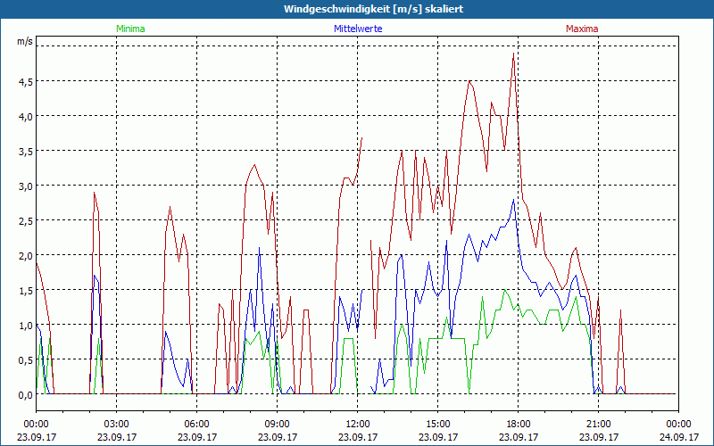Click the 0,5 y-axis value
Viewport: 714px width, 446px height.
click(x=26, y=360)
